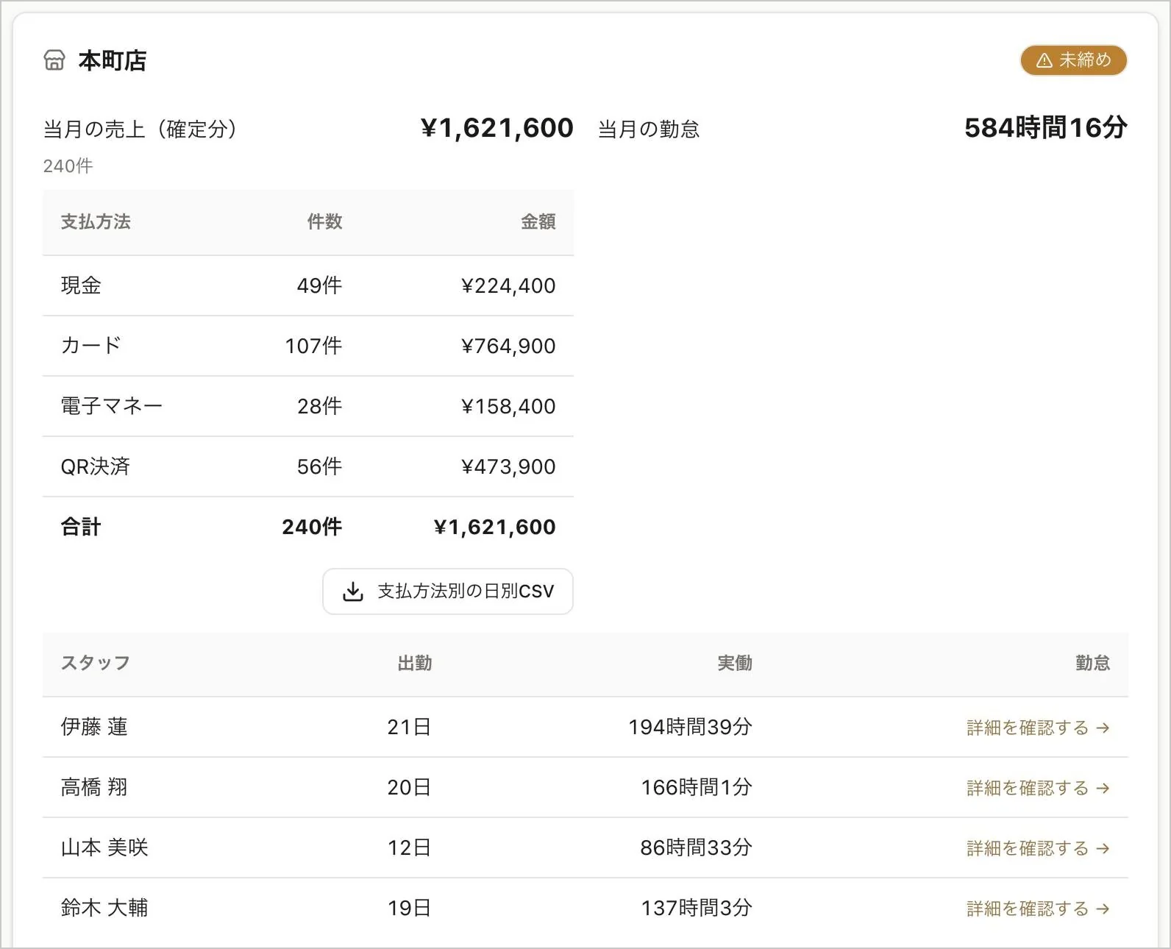Open 詳細を確認する for 鈴木 大輔

(1038, 909)
